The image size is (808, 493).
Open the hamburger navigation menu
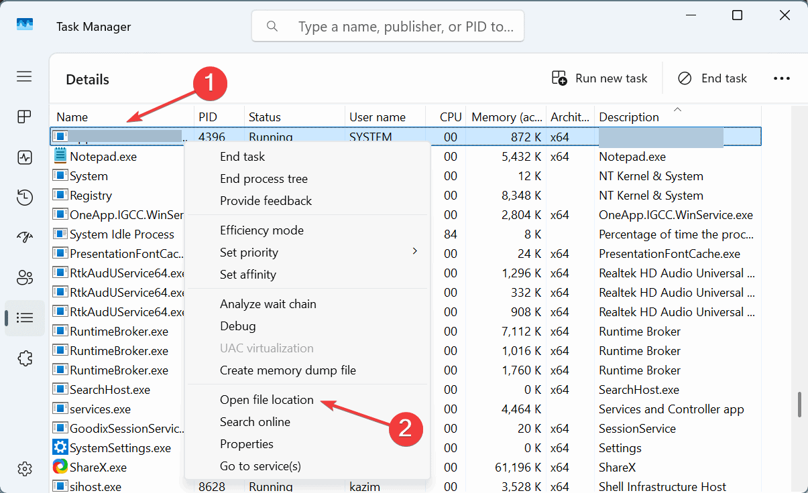pos(25,76)
